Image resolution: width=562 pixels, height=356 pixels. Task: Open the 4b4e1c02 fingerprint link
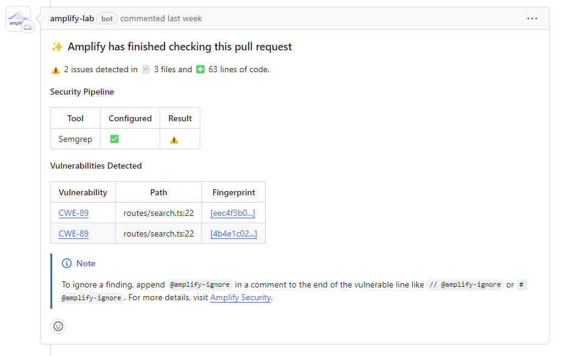click(x=233, y=233)
